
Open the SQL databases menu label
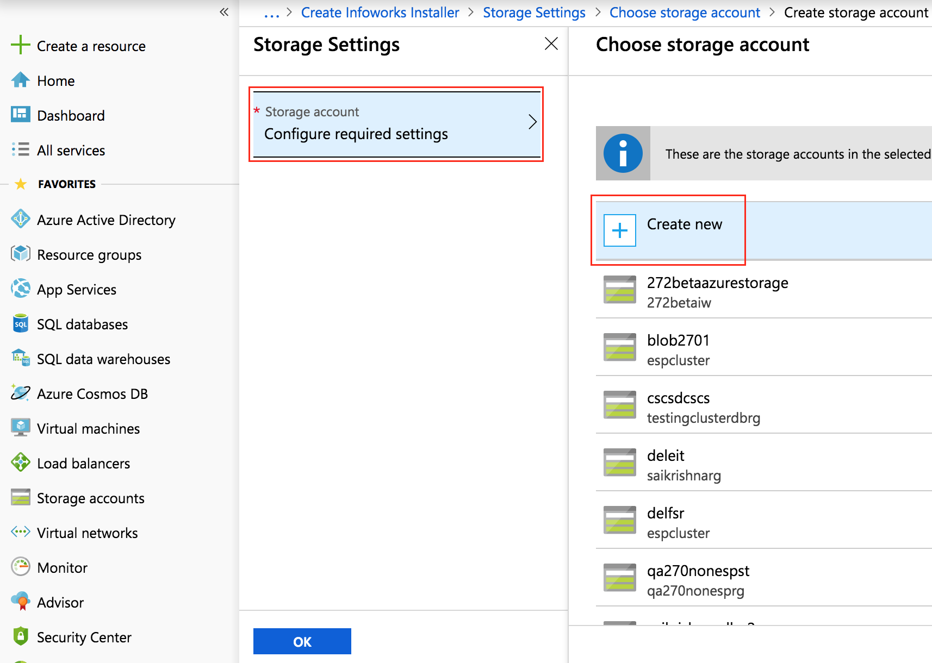tap(83, 324)
